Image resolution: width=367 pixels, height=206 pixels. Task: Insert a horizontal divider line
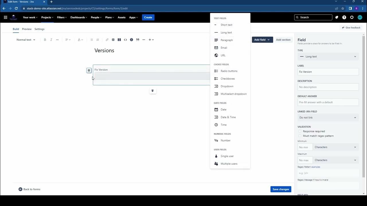(x=144, y=40)
